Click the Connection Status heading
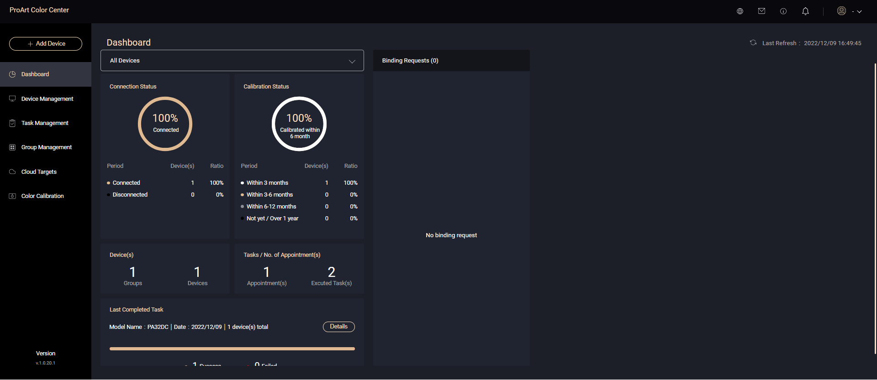Screen dimensions: 877x380 (133, 87)
